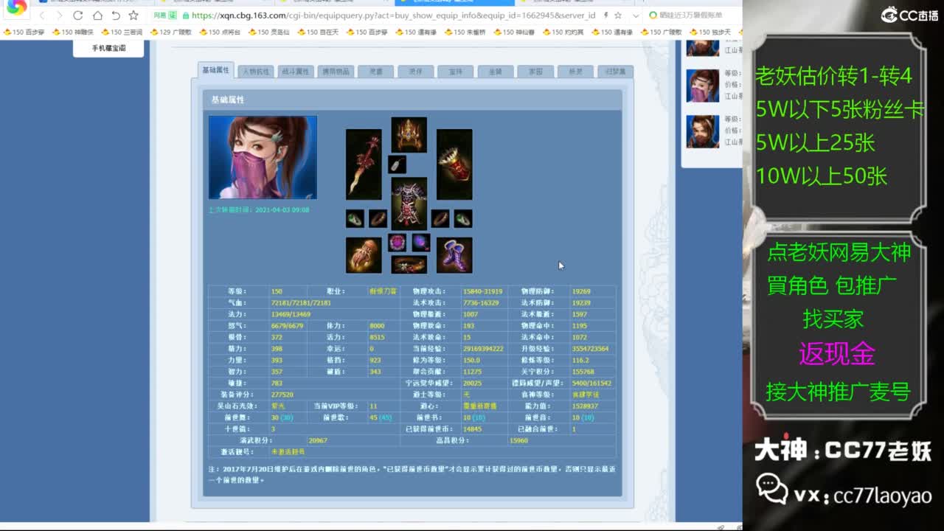
Task: Click the weapon sword equipment icon
Action: point(364,164)
